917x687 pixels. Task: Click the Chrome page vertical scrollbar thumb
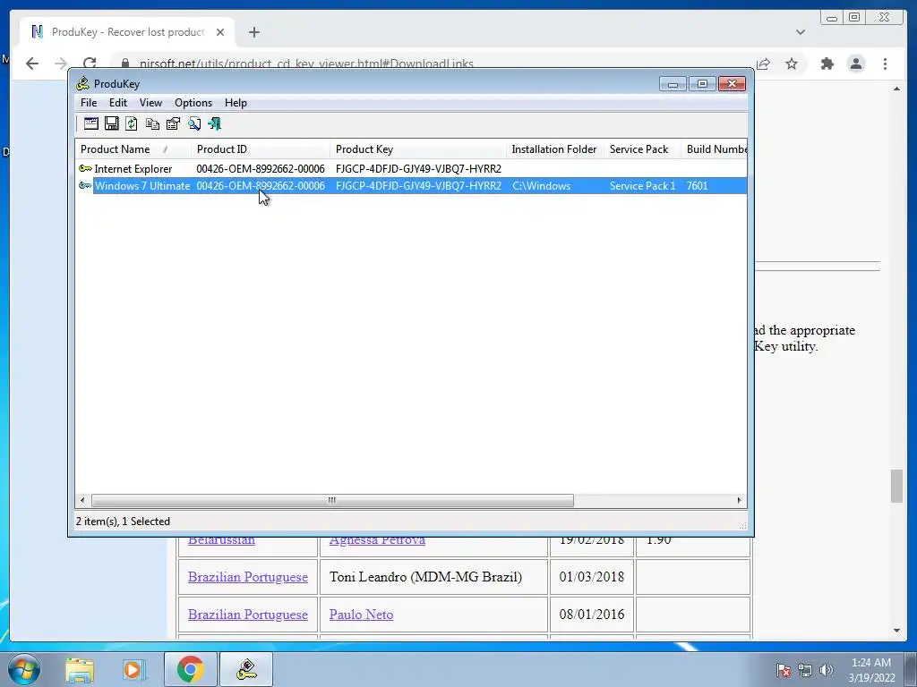[896, 486]
